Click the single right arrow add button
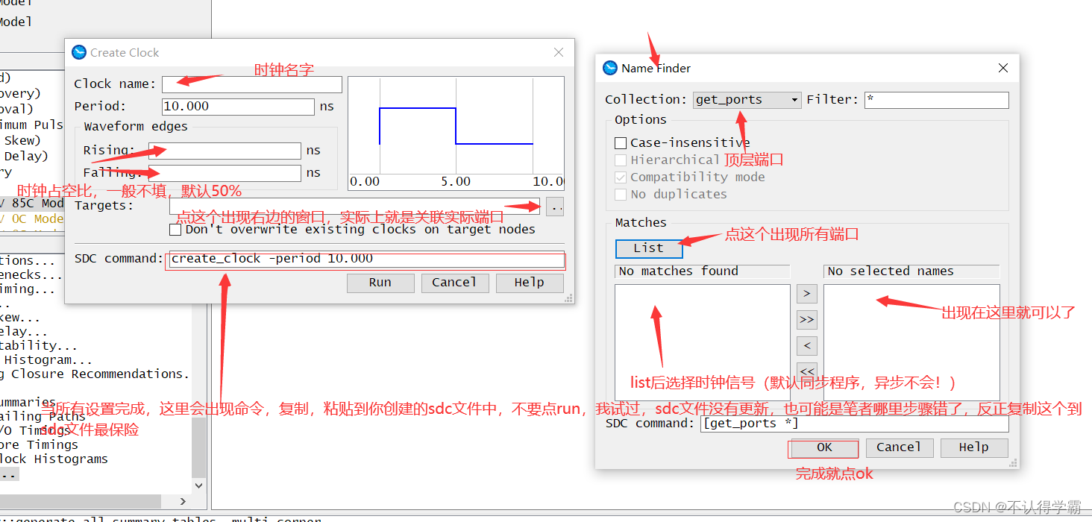 [x=806, y=294]
